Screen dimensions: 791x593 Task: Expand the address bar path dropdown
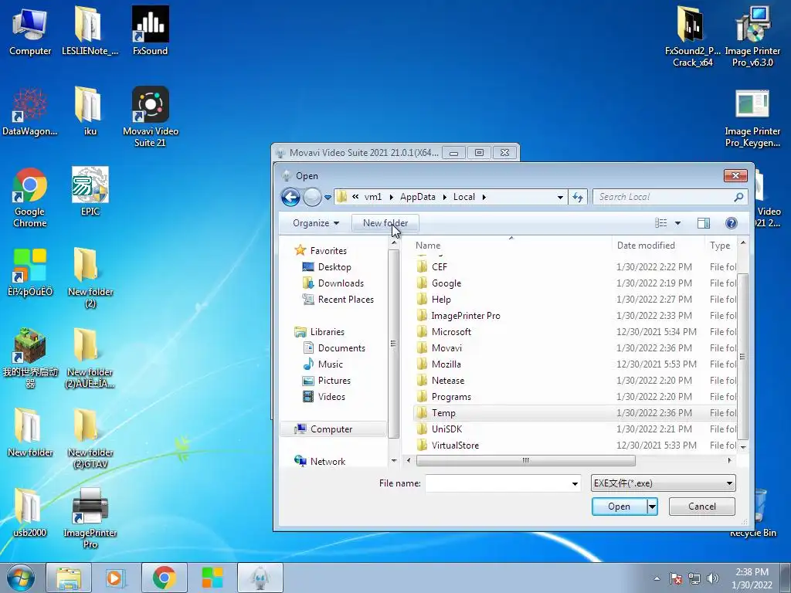pos(560,197)
